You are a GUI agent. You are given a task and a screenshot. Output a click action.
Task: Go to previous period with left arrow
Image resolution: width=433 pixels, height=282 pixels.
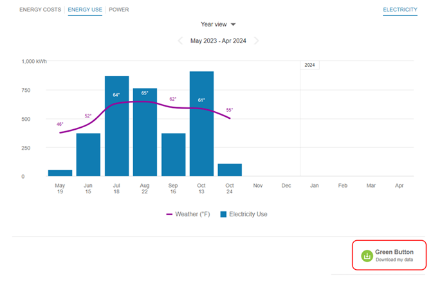click(x=180, y=40)
